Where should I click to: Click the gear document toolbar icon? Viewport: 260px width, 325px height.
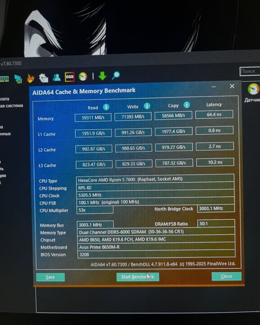(x=44, y=78)
